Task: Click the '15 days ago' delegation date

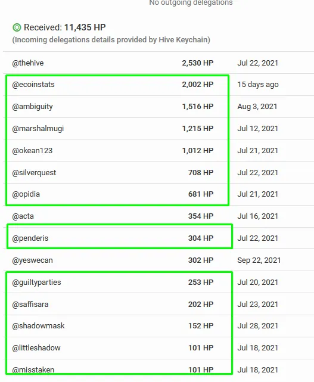Action: pyautogui.click(x=258, y=85)
